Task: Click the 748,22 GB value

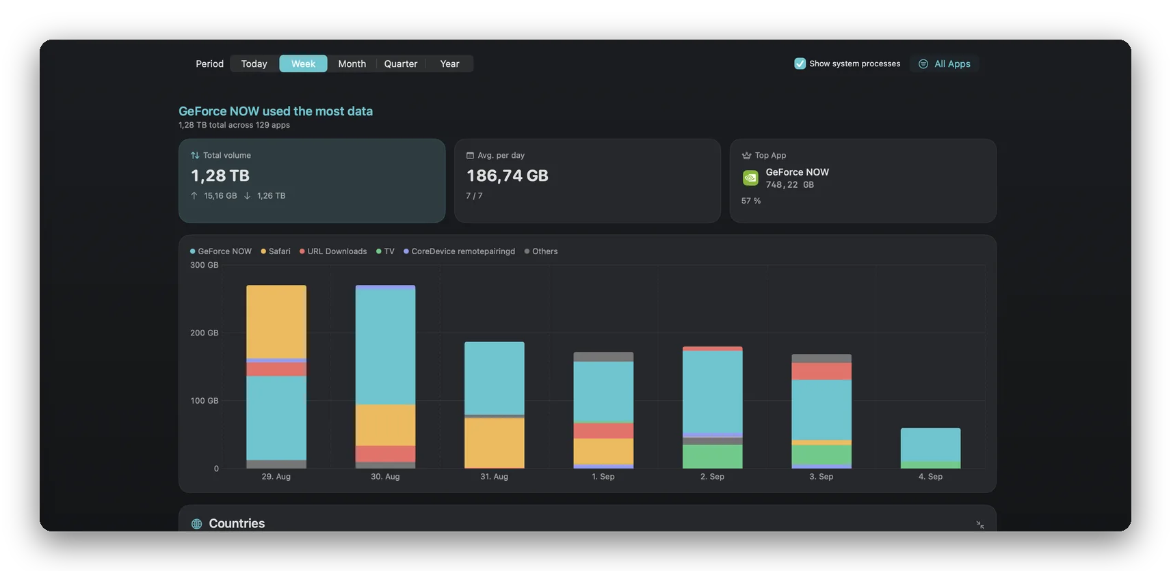Action: [x=790, y=185]
